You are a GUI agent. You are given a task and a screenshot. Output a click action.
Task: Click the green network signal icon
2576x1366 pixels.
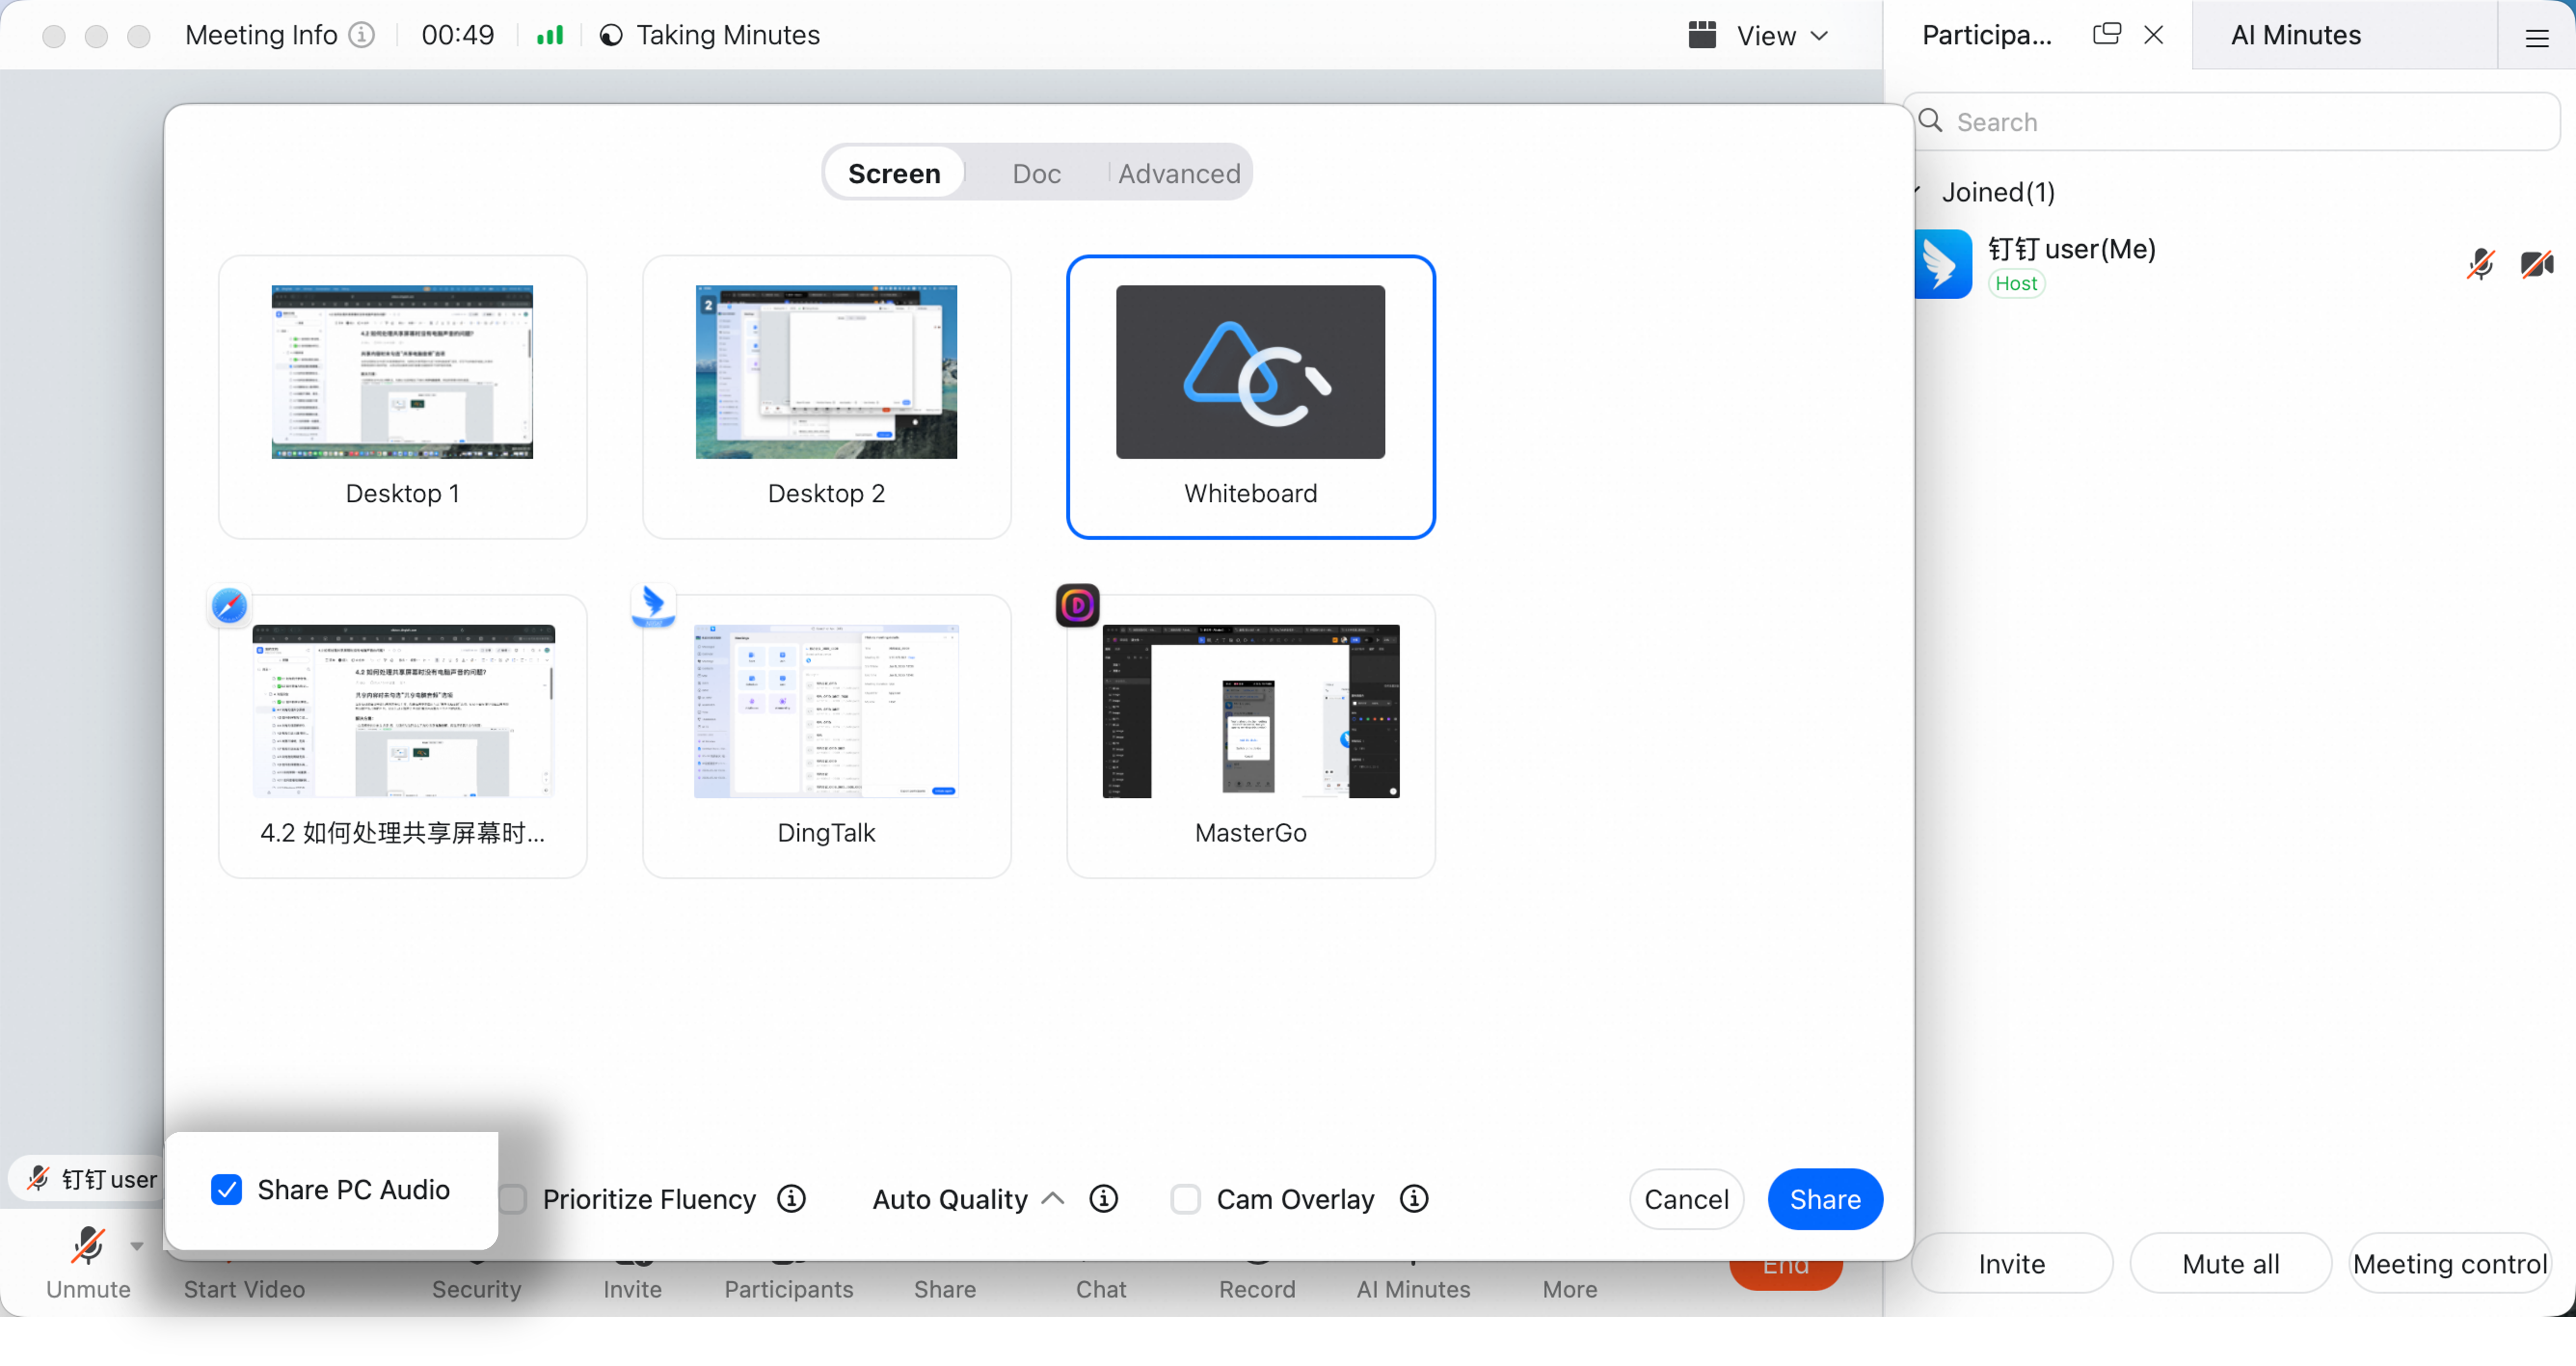click(x=550, y=35)
